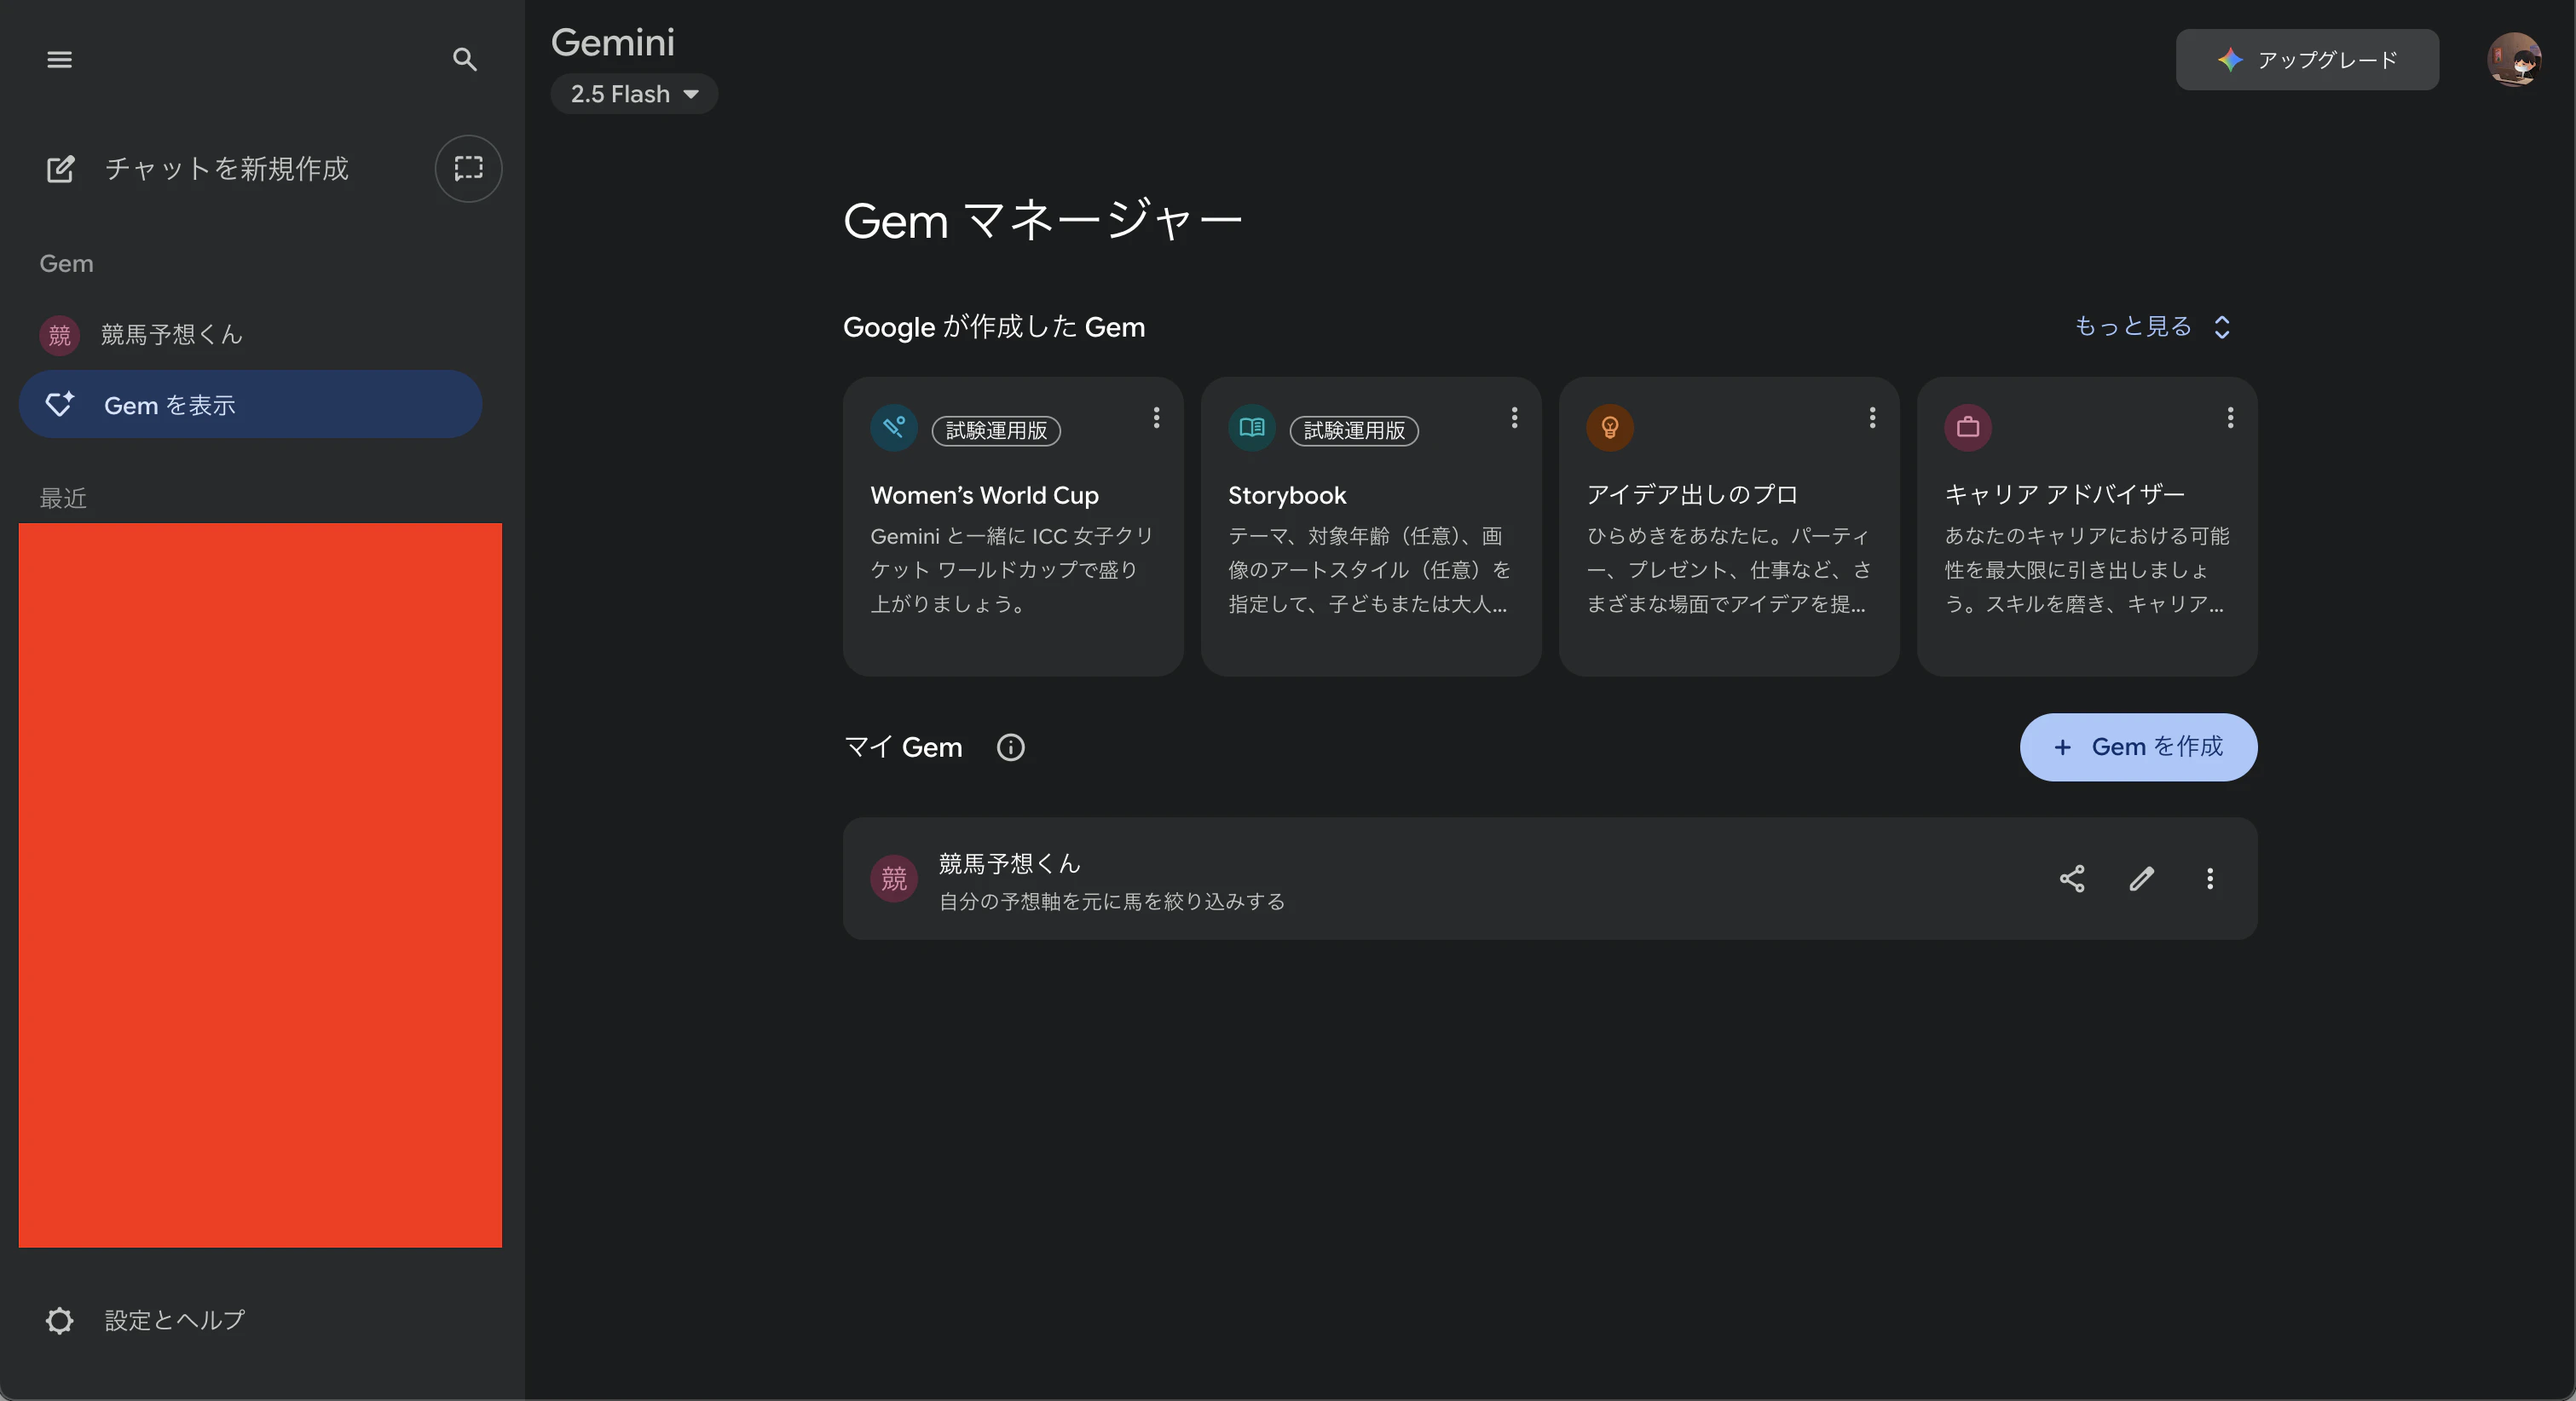Click the アップグレード button
Screen dimensions: 2576x1401
click(2307, 60)
